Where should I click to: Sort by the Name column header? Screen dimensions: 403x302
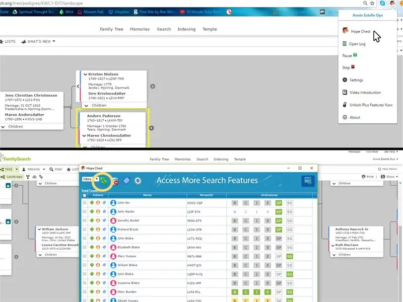pyautogui.click(x=147, y=195)
